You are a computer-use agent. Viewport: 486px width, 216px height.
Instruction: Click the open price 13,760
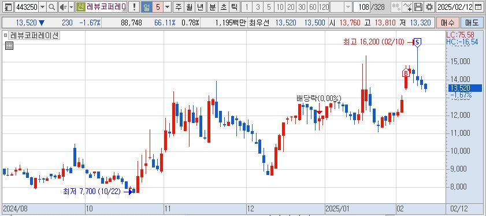click(x=350, y=23)
